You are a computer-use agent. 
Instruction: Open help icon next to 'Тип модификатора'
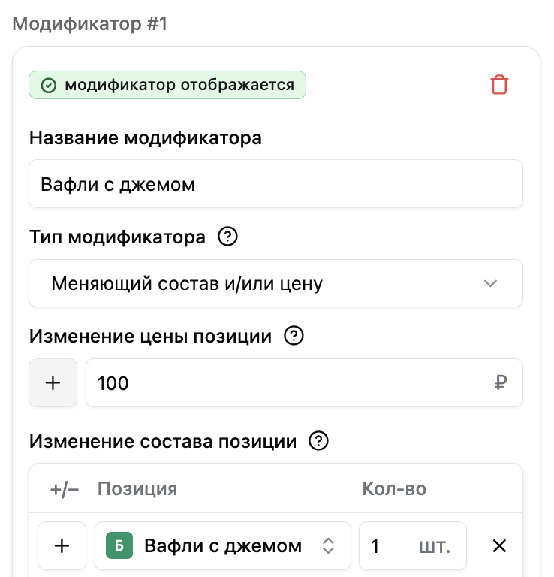pyautogui.click(x=228, y=236)
